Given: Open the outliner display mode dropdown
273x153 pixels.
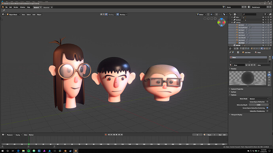Looking at the screenshot, I should point(235,15).
